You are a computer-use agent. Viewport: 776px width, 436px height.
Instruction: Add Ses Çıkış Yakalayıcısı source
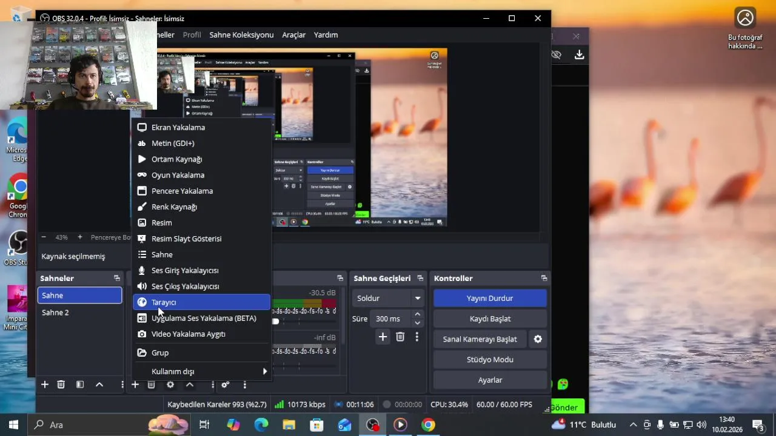pyautogui.click(x=202, y=286)
